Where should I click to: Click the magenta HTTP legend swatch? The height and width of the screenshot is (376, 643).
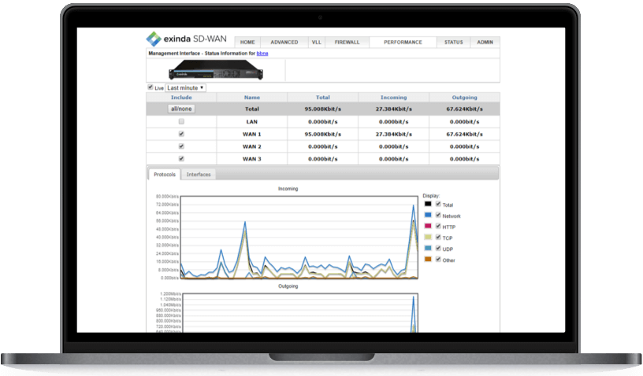tap(428, 227)
